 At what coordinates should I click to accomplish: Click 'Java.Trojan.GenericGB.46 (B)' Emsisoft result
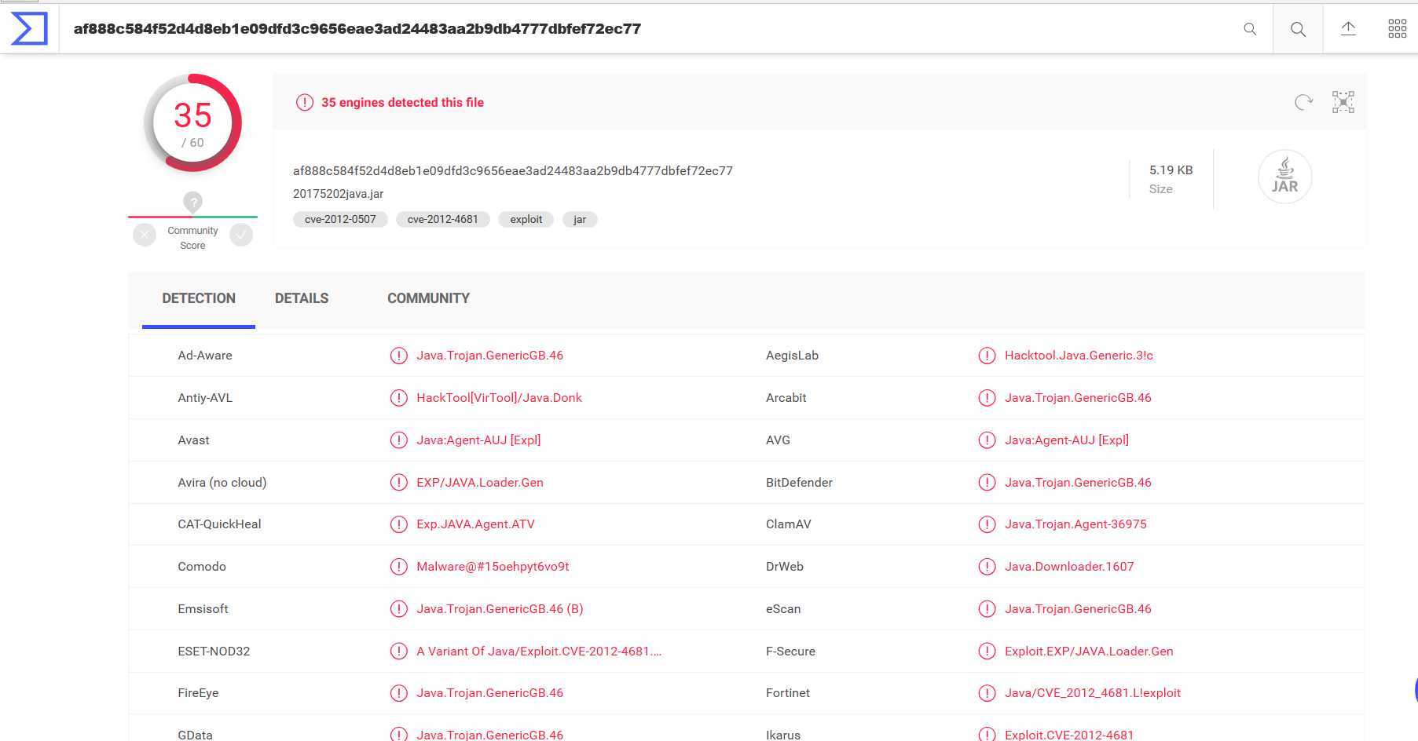tap(500, 609)
